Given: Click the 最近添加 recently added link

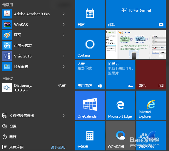Looking at the screenshot, I should tap(58, 147).
